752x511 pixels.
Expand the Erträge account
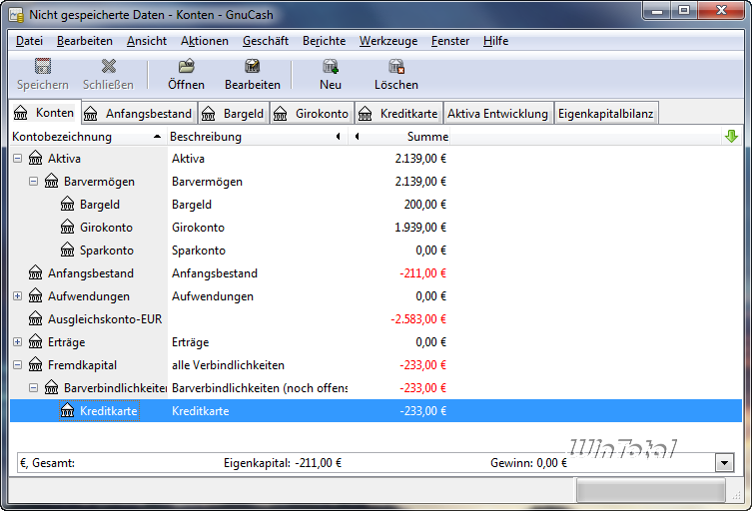click(x=17, y=341)
